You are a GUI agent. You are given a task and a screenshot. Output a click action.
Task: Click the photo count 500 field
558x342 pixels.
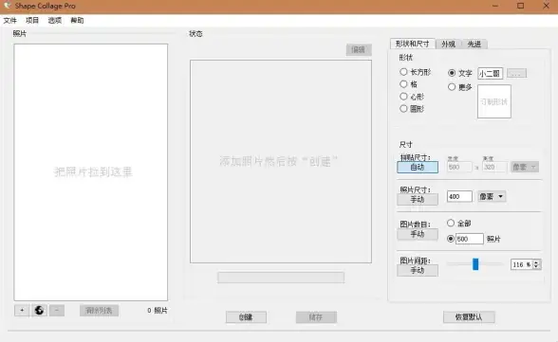[470, 239]
